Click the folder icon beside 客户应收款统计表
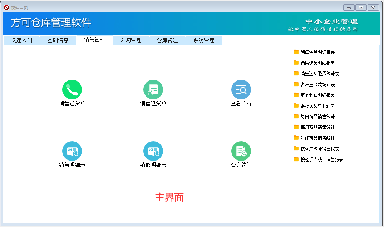 point(296,84)
